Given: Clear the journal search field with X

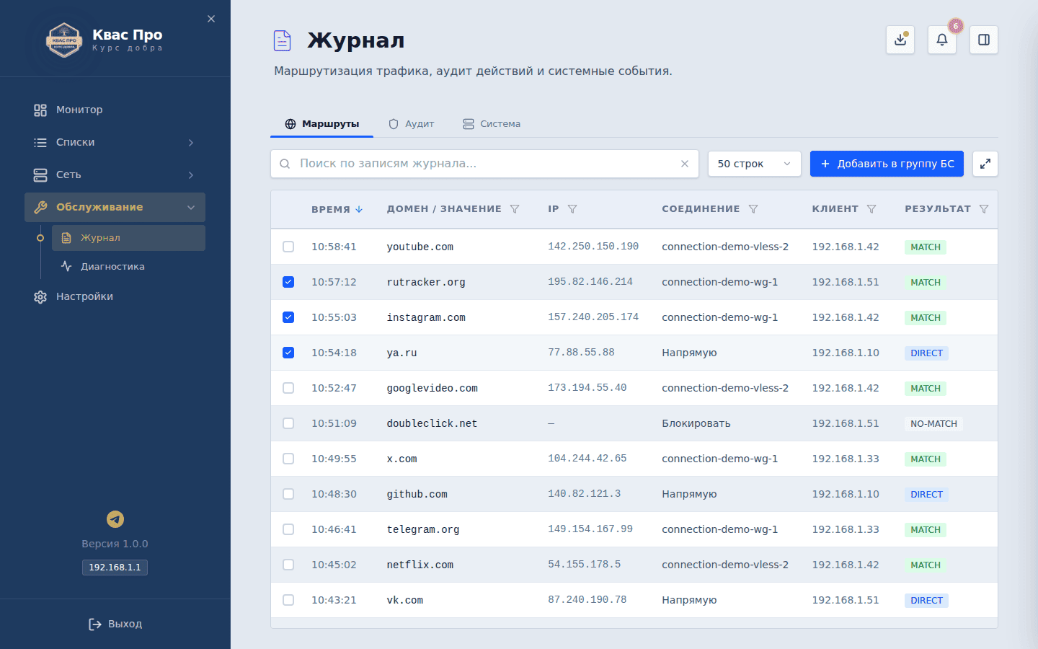Looking at the screenshot, I should click(685, 164).
